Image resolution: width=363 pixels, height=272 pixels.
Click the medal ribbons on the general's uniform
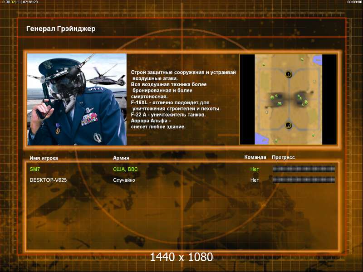[x=89, y=119]
